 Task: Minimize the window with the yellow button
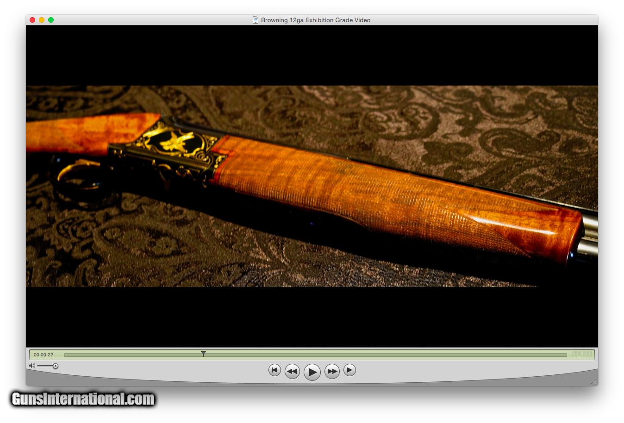(x=42, y=20)
